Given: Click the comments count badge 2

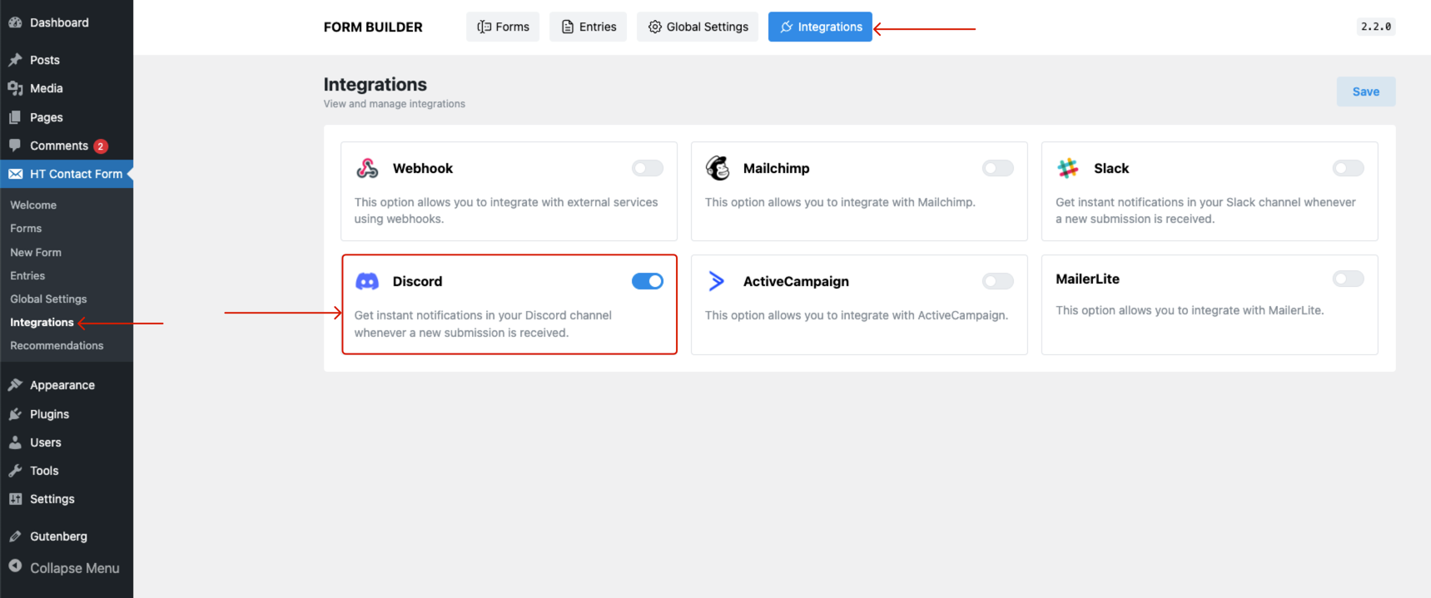Looking at the screenshot, I should [x=101, y=146].
